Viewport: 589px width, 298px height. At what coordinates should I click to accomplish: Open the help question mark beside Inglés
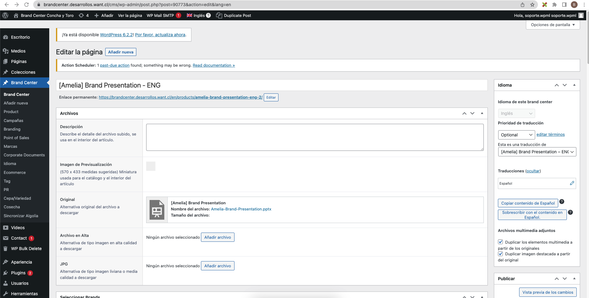point(208,15)
